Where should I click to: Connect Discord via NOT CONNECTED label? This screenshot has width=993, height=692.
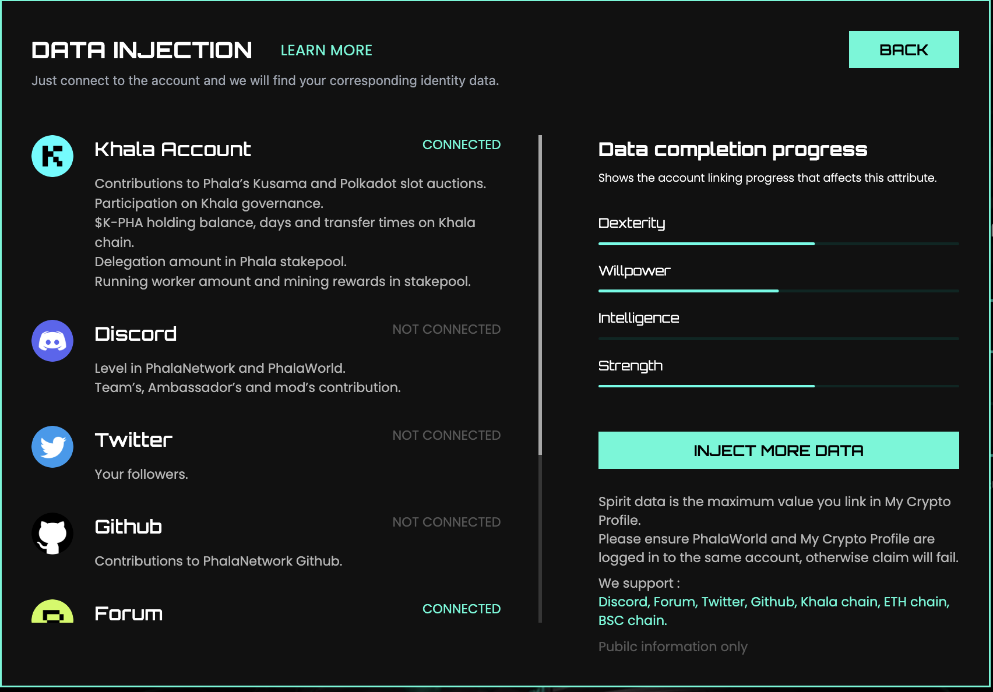tap(446, 329)
